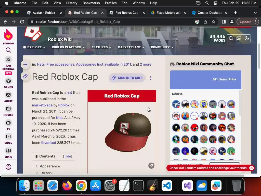Click the floating pencil edit button
The image size is (261, 196).
25,76
